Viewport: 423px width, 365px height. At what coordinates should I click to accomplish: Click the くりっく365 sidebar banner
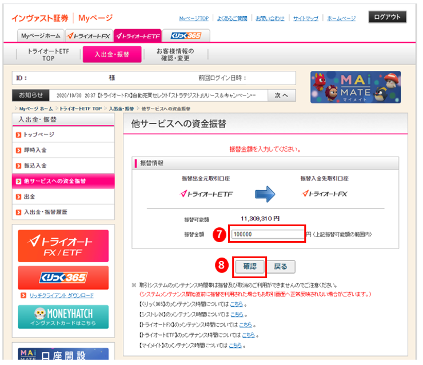[63, 278]
